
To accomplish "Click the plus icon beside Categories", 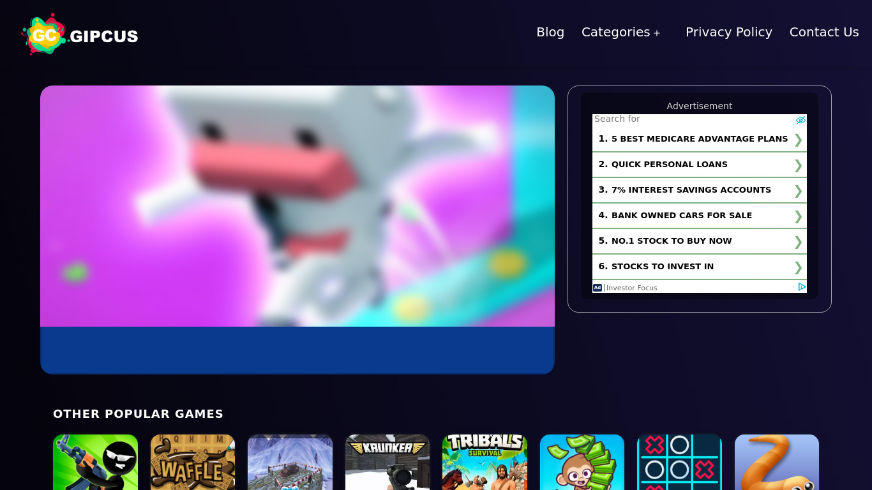I will (x=657, y=33).
